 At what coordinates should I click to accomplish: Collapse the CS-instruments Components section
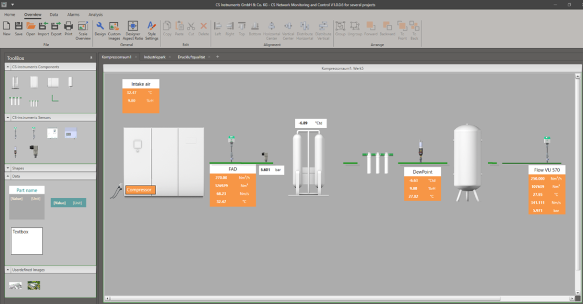click(x=8, y=67)
